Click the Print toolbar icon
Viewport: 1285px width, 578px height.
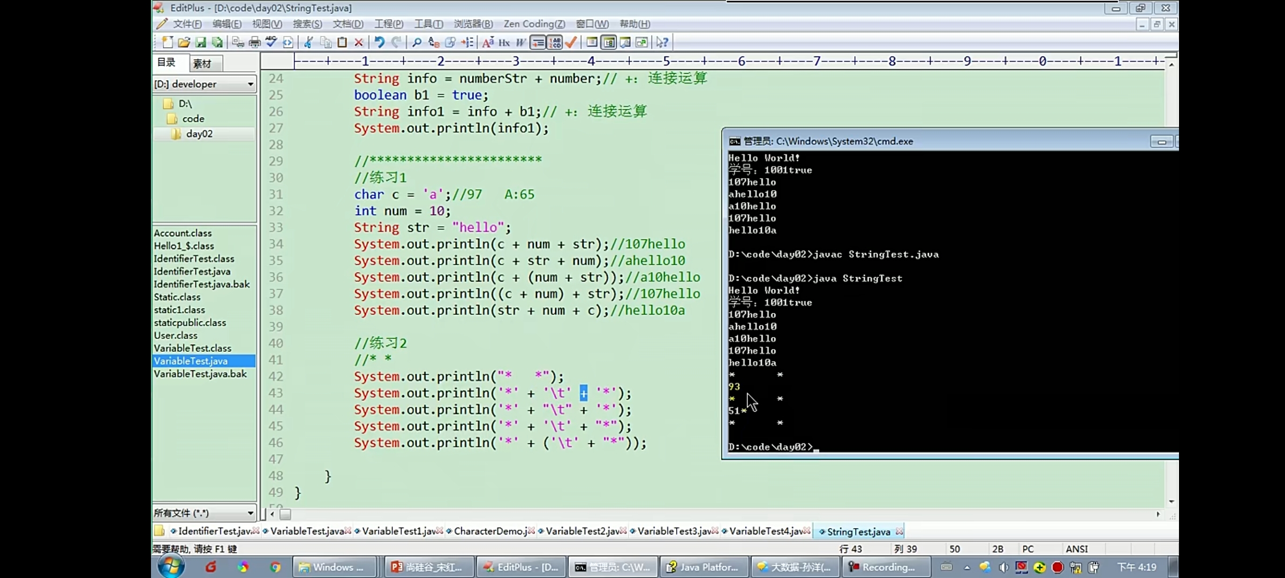pyautogui.click(x=255, y=42)
